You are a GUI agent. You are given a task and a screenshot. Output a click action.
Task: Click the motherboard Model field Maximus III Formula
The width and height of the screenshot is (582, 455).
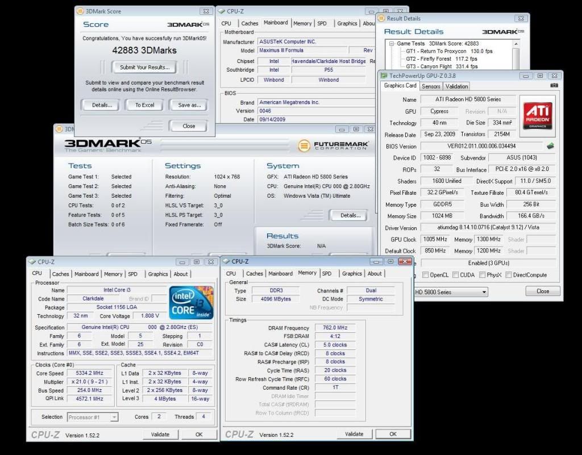(x=303, y=51)
